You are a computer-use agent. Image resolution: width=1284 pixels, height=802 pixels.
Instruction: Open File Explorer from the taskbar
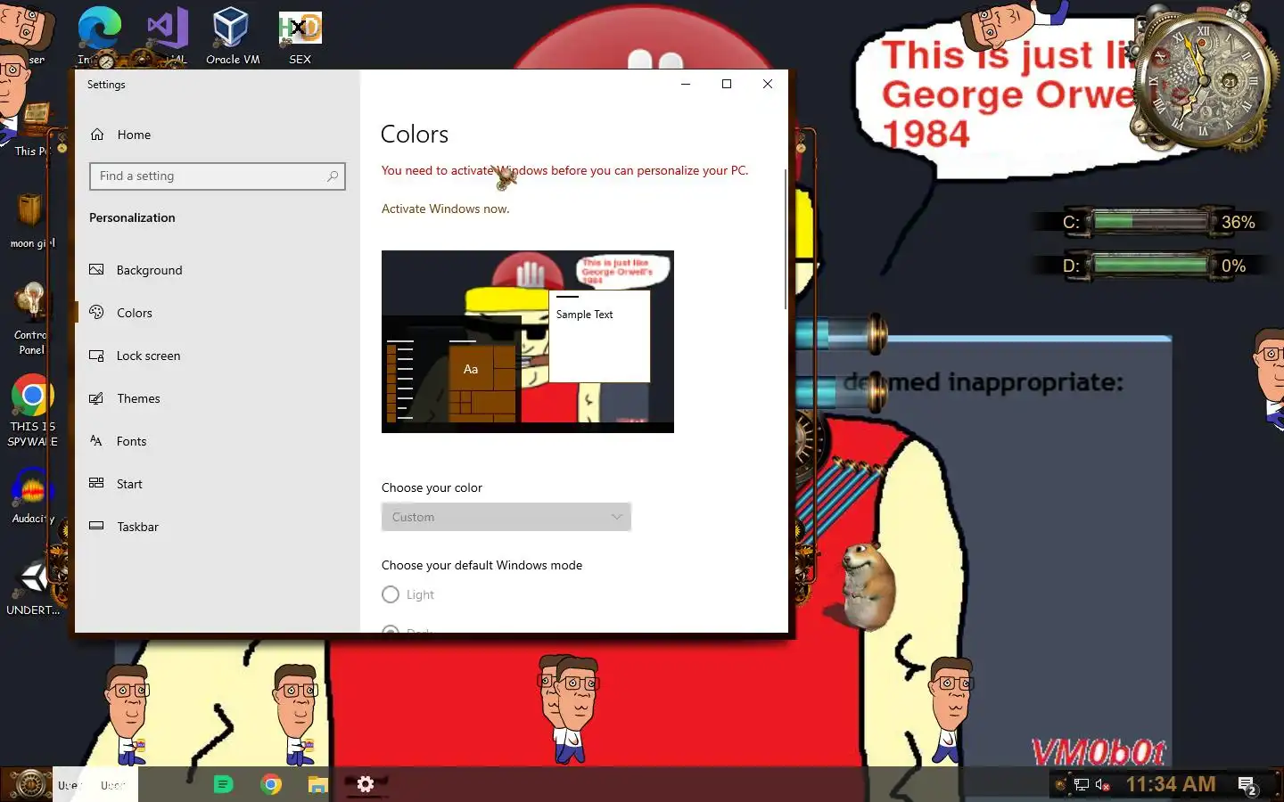tap(317, 784)
